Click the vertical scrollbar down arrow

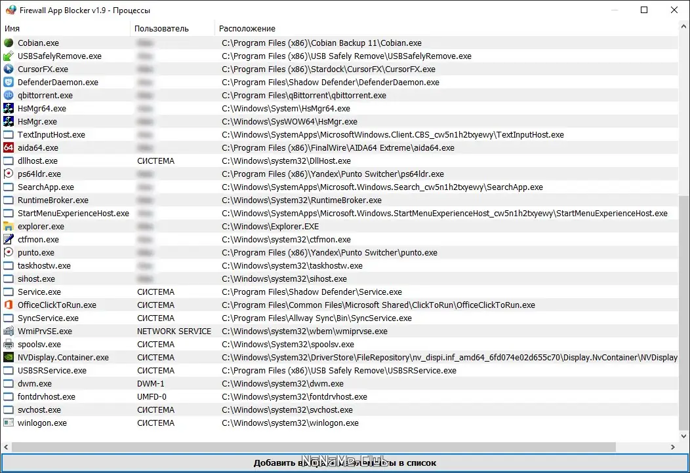click(x=684, y=436)
